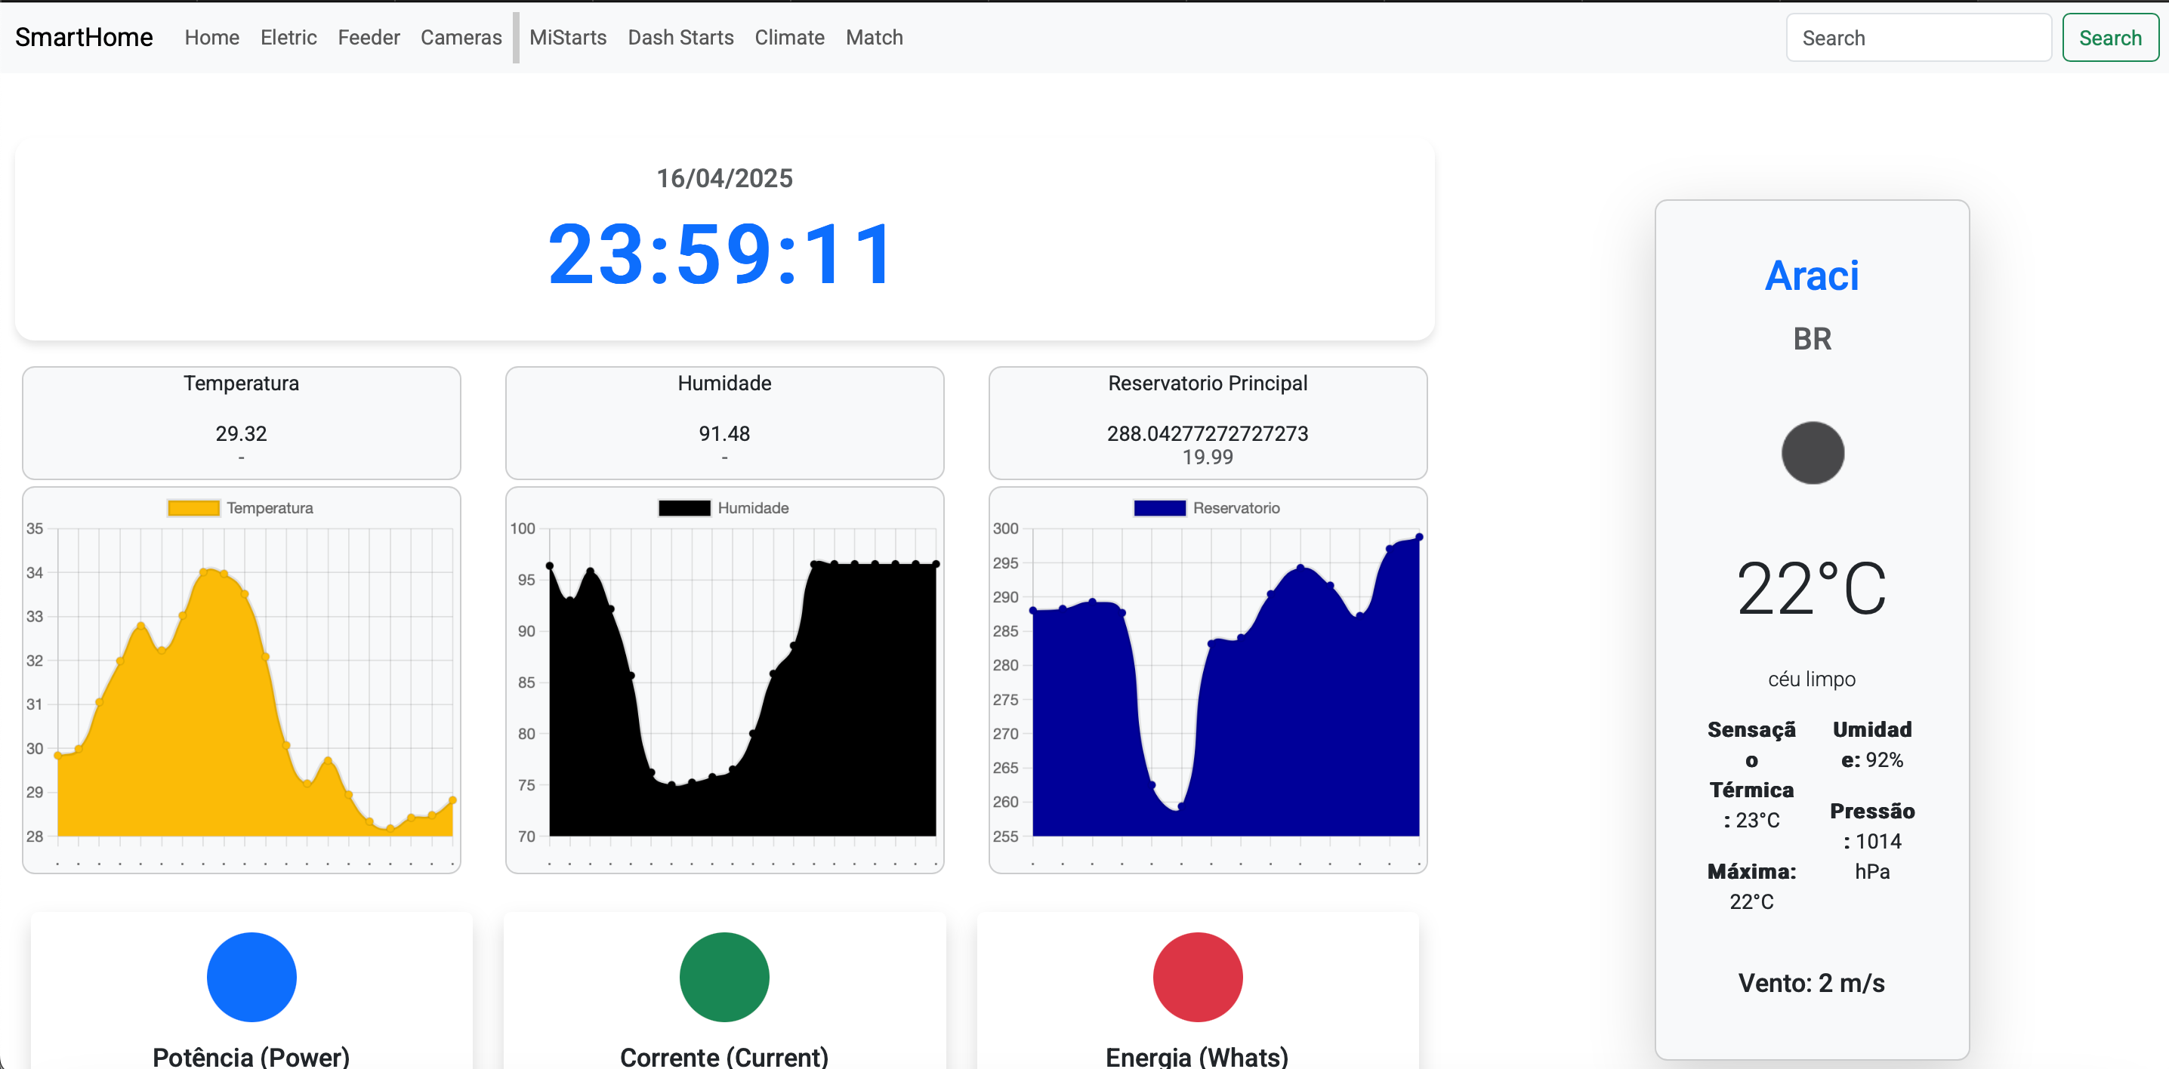2169x1069 pixels.
Task: Focus the Search input field
Action: click(x=1918, y=38)
